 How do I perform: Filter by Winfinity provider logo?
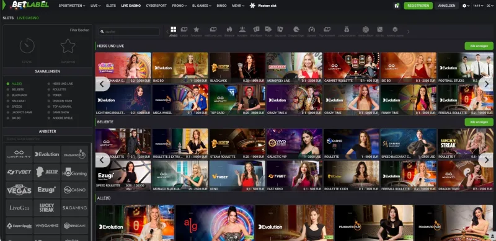tap(19, 154)
